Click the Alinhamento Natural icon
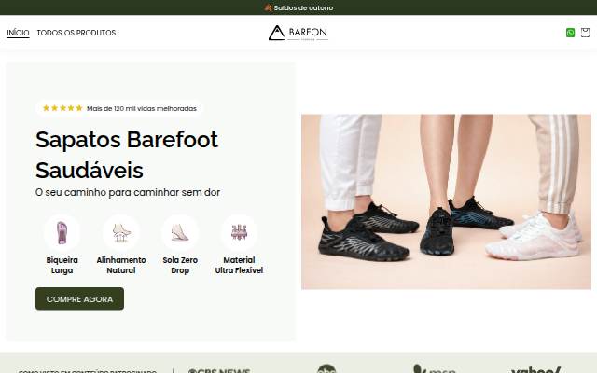Viewport: 597px width, 373px height. pyautogui.click(x=121, y=232)
